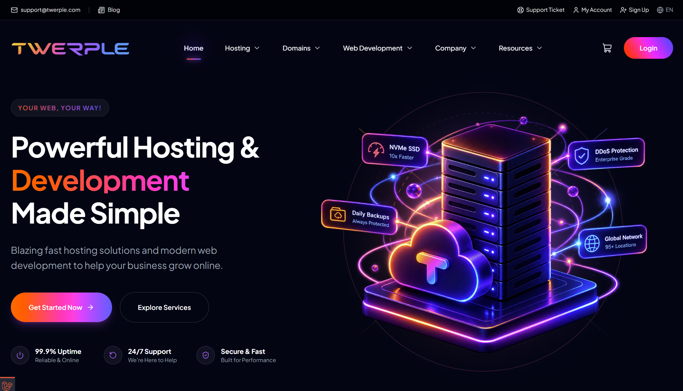Click the "Secure & Fast" text
Screen dimensions: 683x391
click(243, 351)
